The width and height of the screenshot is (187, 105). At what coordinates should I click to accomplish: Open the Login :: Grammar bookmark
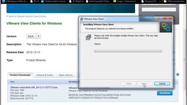pyautogui.click(x=126, y=1)
